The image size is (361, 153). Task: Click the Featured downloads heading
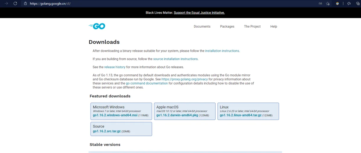[110, 96]
